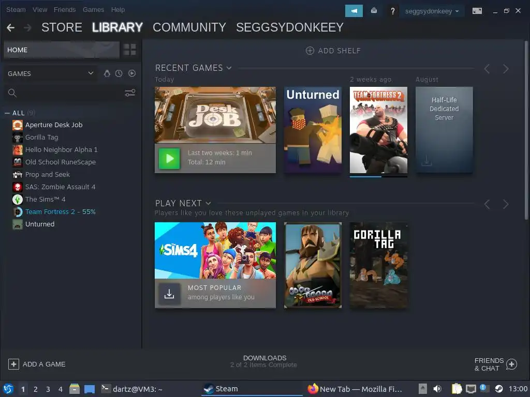Click the Add Shelf plus circle icon
This screenshot has width=530, height=397.
tap(310, 51)
